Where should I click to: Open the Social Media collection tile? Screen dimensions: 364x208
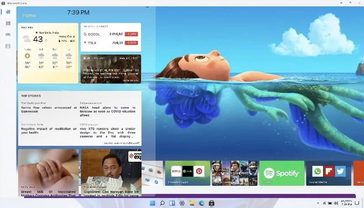(329, 173)
